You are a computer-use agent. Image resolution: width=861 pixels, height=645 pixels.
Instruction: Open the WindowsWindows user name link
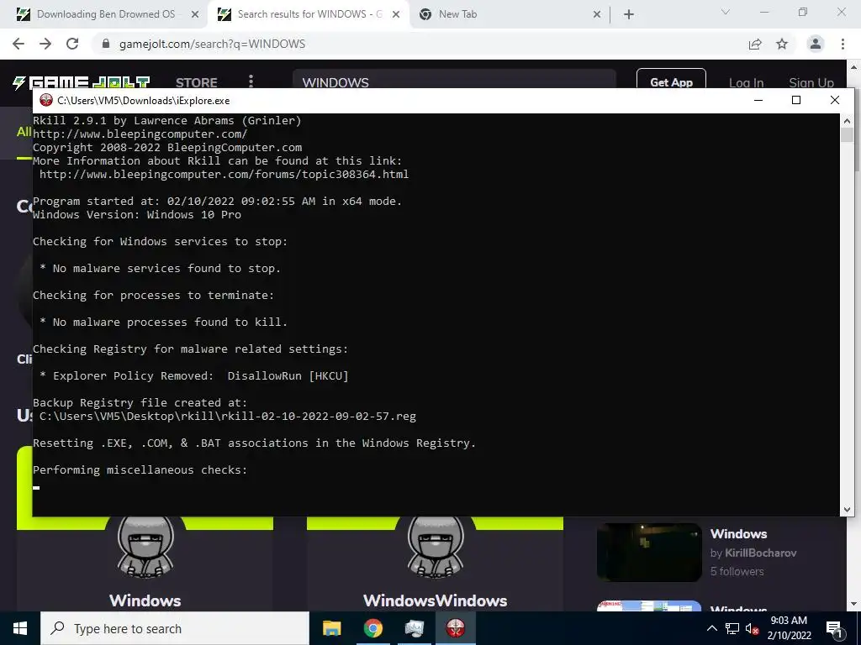pyautogui.click(x=435, y=600)
